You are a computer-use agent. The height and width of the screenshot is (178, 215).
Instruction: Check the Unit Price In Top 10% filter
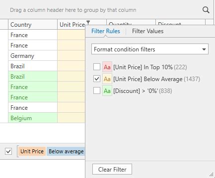pyautogui.click(x=97, y=67)
